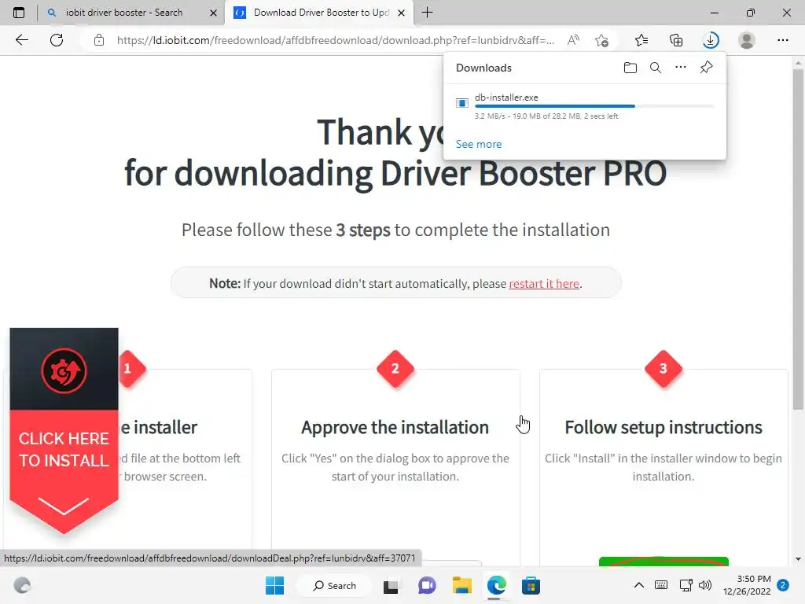This screenshot has width=805, height=604.
Task: Pin the Downloads panel
Action: [x=707, y=68]
